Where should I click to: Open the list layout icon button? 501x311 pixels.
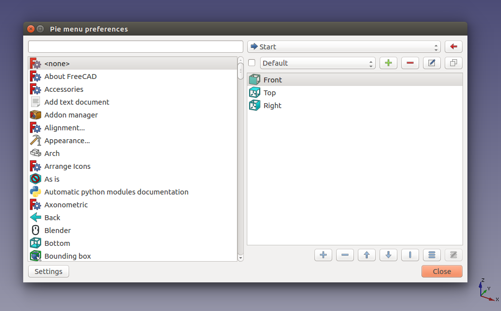pos(431,255)
